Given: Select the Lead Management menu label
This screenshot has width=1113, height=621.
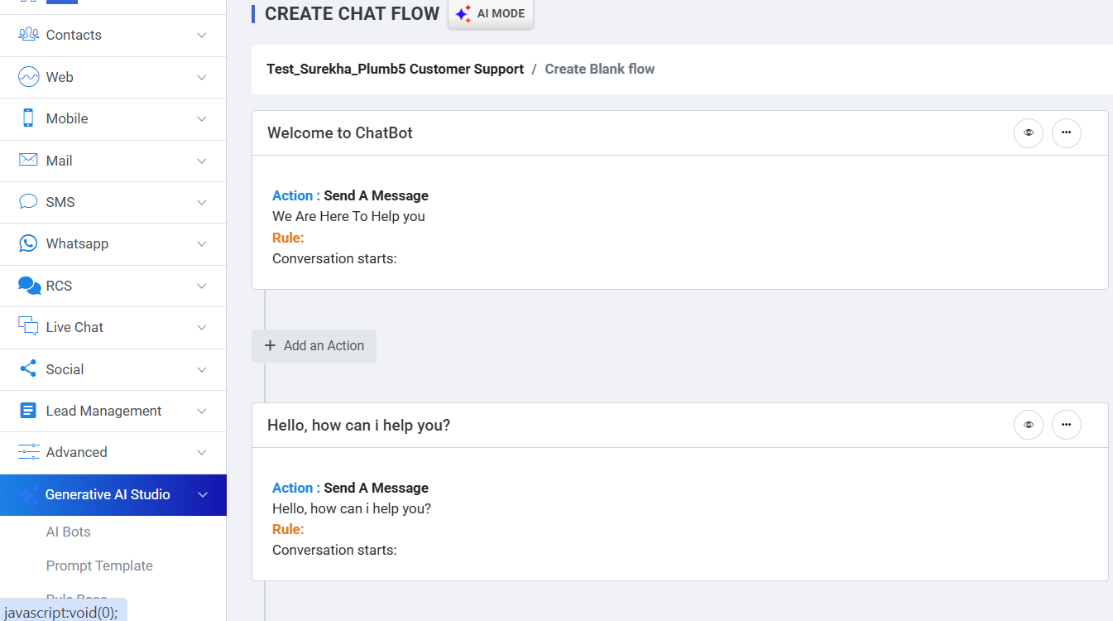Looking at the screenshot, I should pos(103,411).
